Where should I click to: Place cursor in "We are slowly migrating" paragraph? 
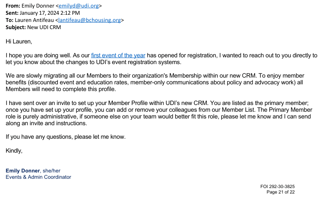pyautogui.click(x=160, y=82)
